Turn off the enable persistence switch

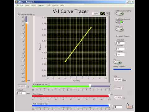pyautogui.click(x=120, y=22)
